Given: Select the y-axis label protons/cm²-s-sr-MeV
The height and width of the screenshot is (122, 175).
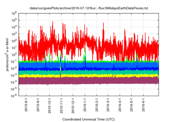Looking at the screenshot, I should pyautogui.click(x=7, y=54).
